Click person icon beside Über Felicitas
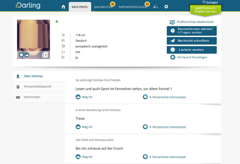The width and height of the screenshot is (240, 164). (18, 76)
